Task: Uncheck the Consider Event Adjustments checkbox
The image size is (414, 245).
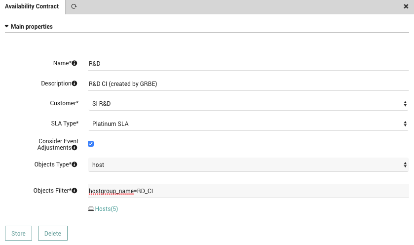Action: (x=91, y=144)
